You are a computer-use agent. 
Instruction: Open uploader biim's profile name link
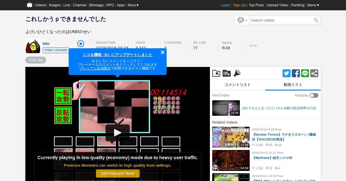pos(46,44)
